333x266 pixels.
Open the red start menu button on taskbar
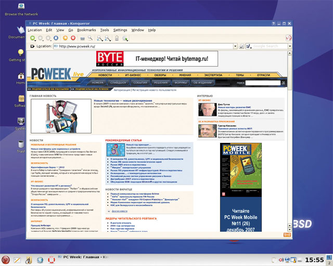[6, 260]
